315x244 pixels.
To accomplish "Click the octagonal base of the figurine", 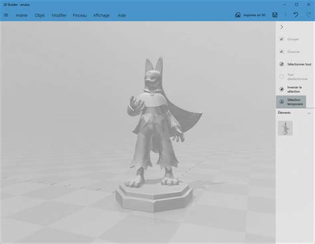I will coord(154,198).
